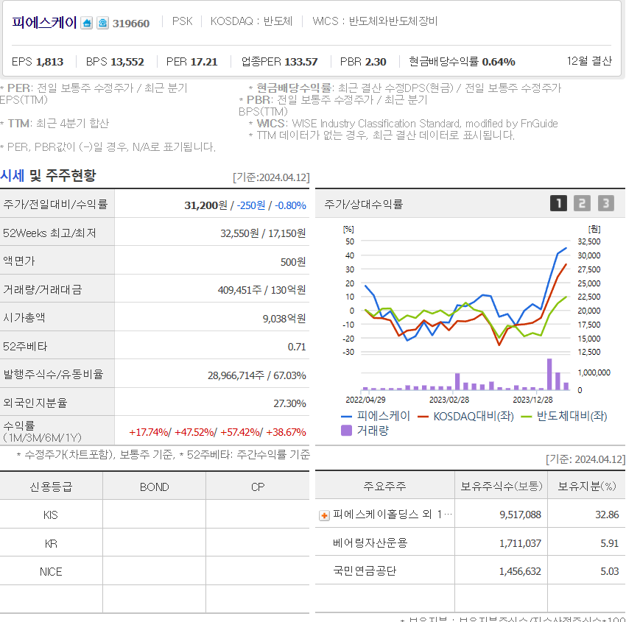Click the PBR value 2.30
Screen dimensions: 626x622
pyautogui.click(x=376, y=62)
